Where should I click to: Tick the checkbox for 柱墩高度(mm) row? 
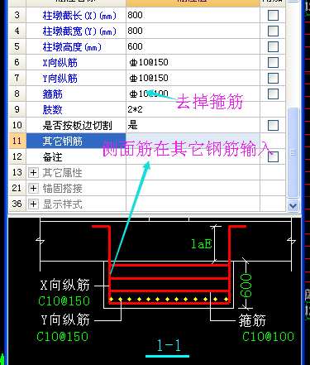click(273, 46)
